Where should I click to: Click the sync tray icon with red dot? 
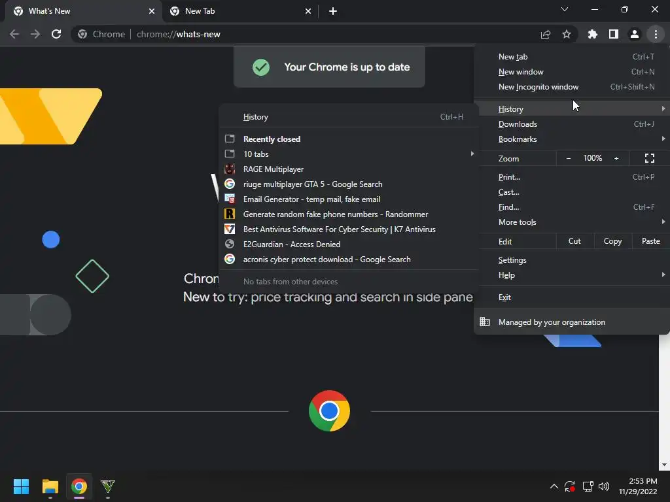(570, 486)
